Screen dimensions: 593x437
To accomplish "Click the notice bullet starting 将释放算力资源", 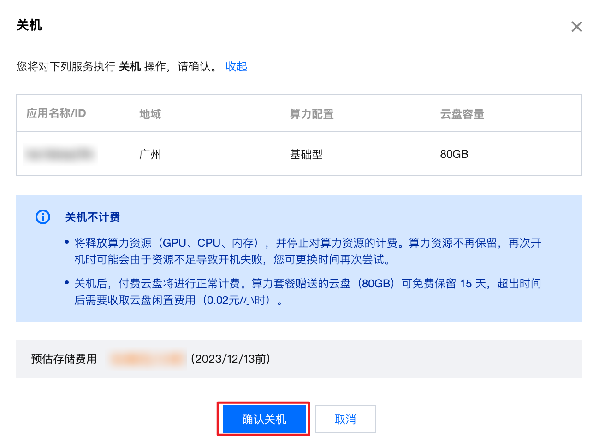I will (308, 251).
